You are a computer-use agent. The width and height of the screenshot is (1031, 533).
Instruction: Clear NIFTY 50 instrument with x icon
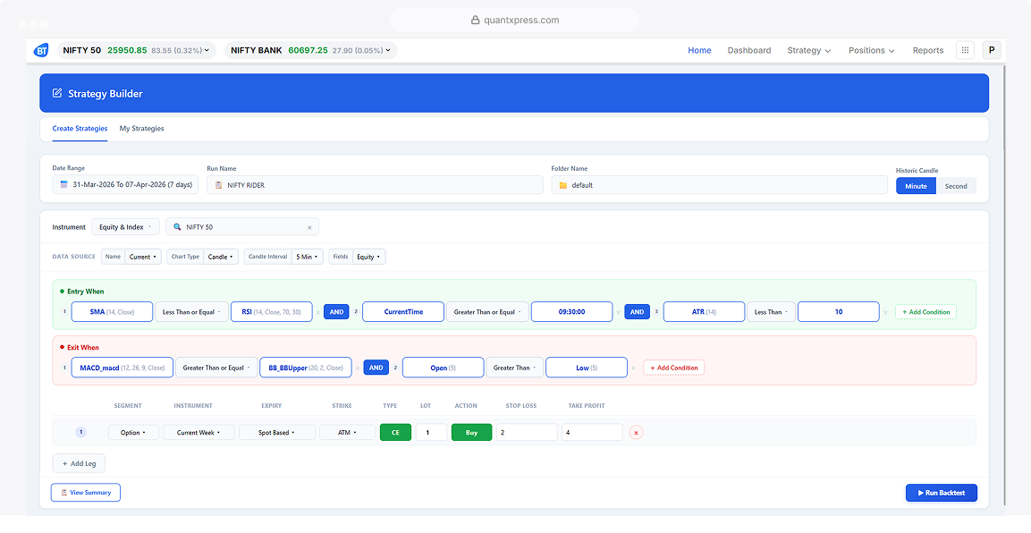point(309,227)
